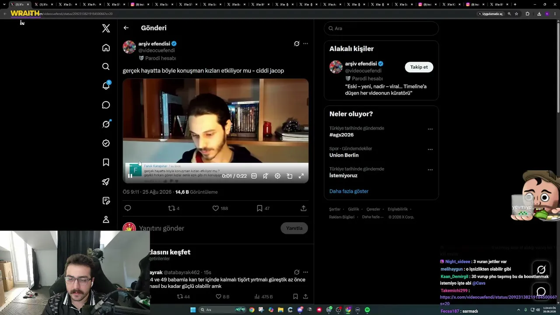Open Gizlilik footer link
This screenshot has width=560, height=315.
pos(353,209)
